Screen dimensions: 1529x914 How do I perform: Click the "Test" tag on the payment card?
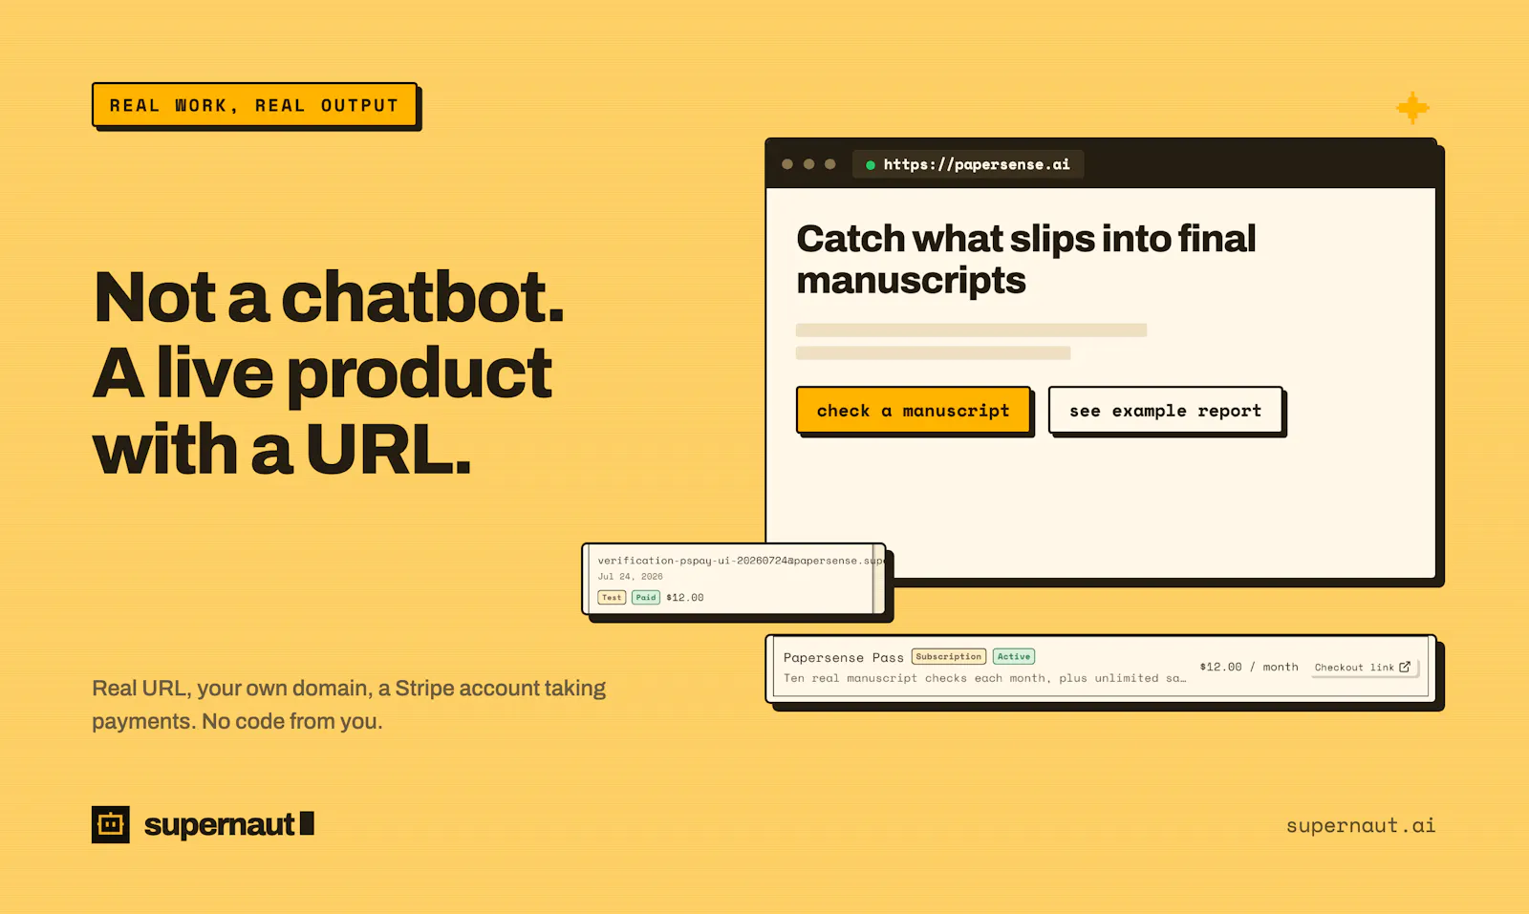click(x=612, y=598)
